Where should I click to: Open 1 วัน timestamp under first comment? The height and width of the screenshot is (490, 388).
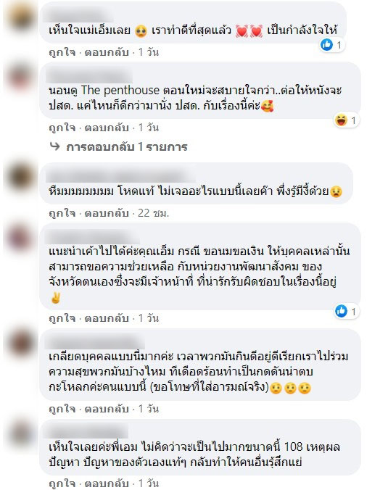click(149, 52)
